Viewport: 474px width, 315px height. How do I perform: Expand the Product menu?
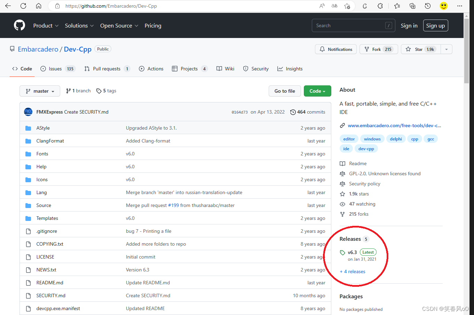[x=46, y=25]
